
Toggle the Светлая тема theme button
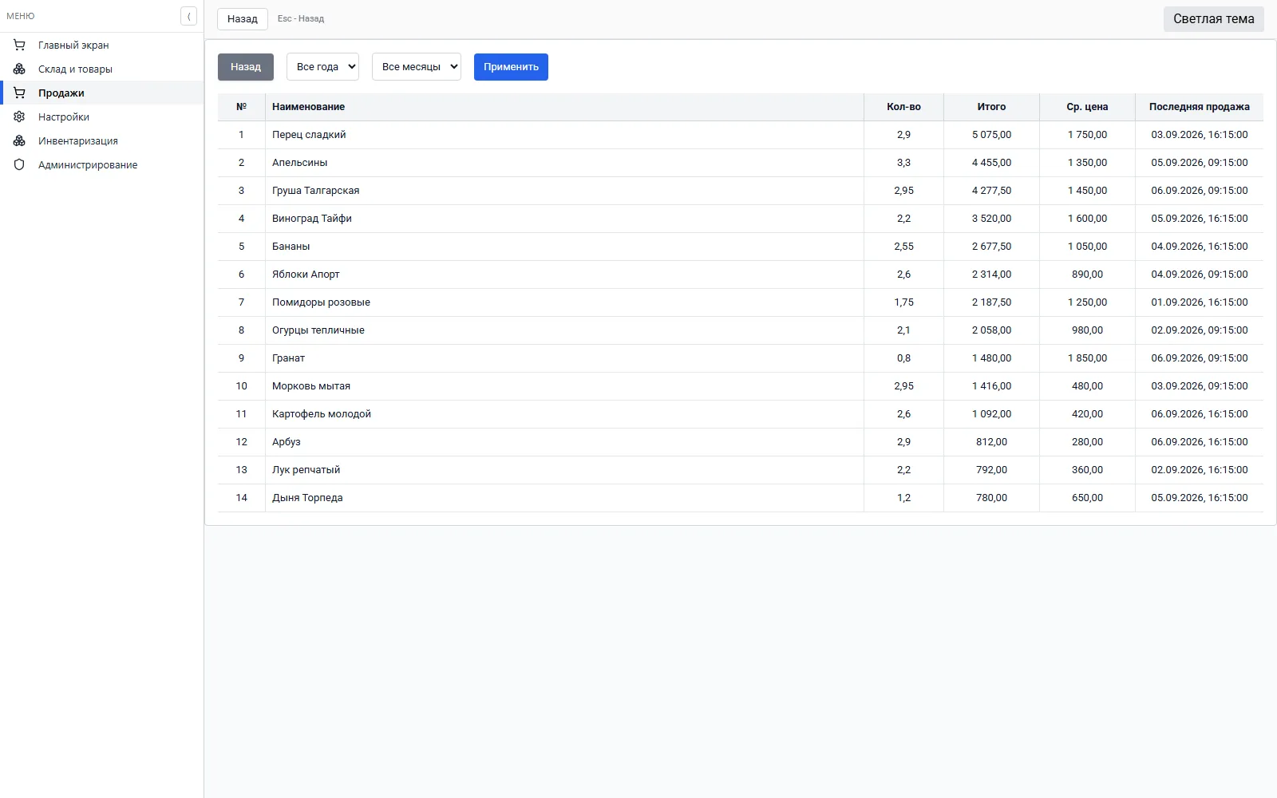pos(1213,19)
